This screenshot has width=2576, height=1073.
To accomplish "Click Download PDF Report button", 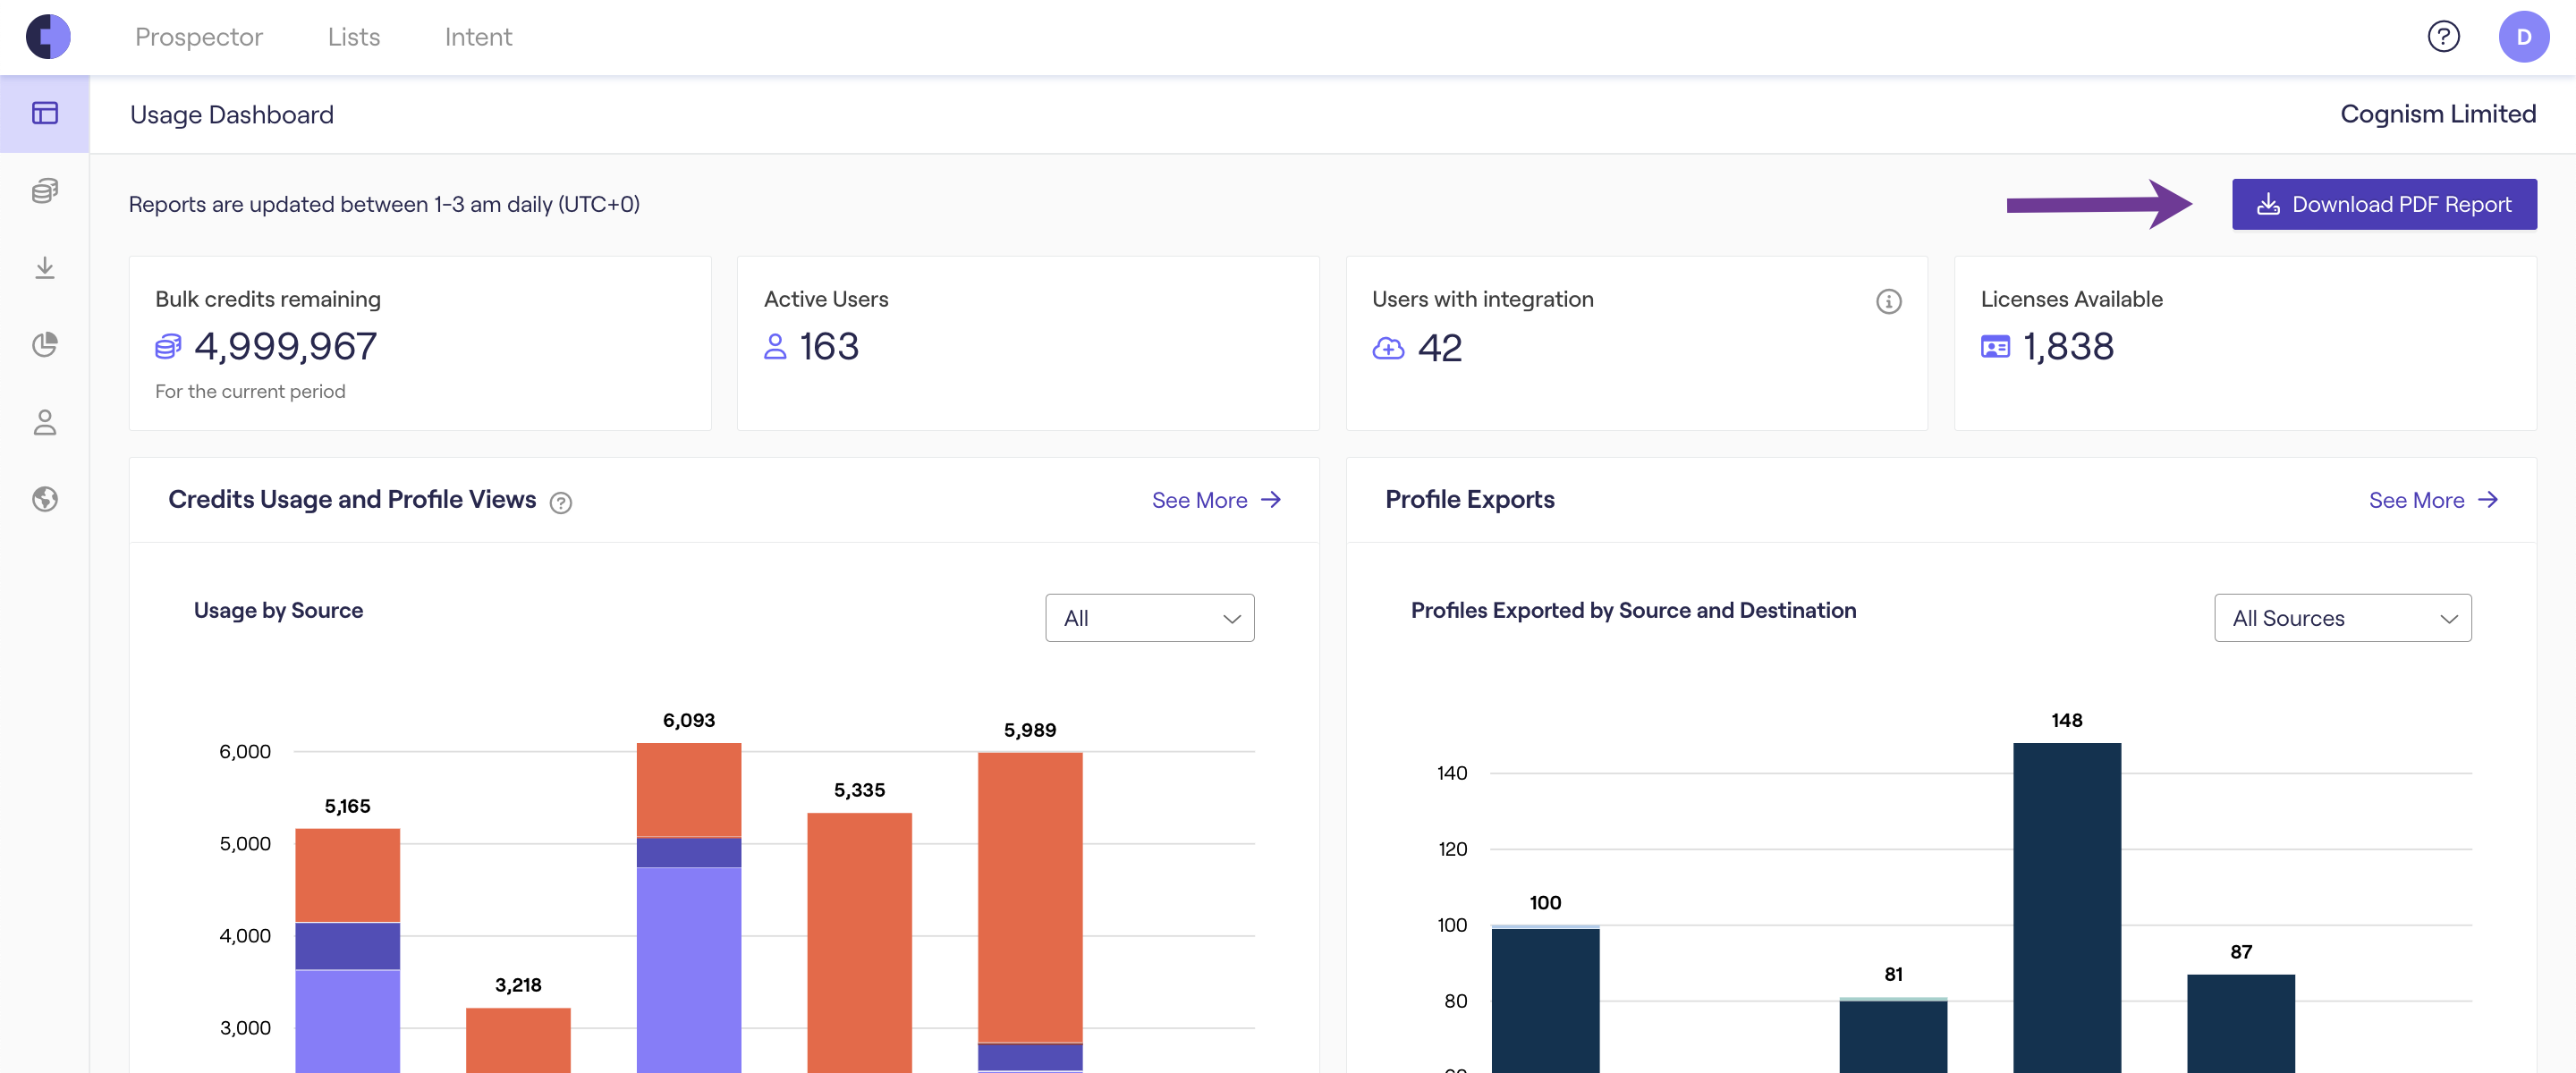I will 2384,204.
